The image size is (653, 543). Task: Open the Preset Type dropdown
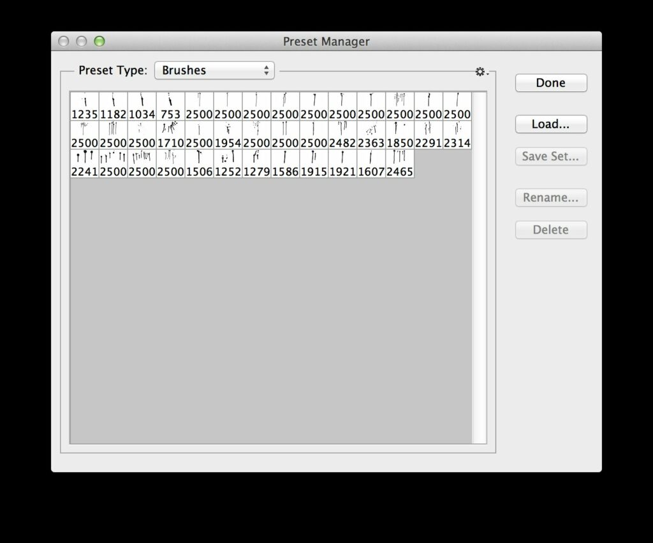click(214, 71)
